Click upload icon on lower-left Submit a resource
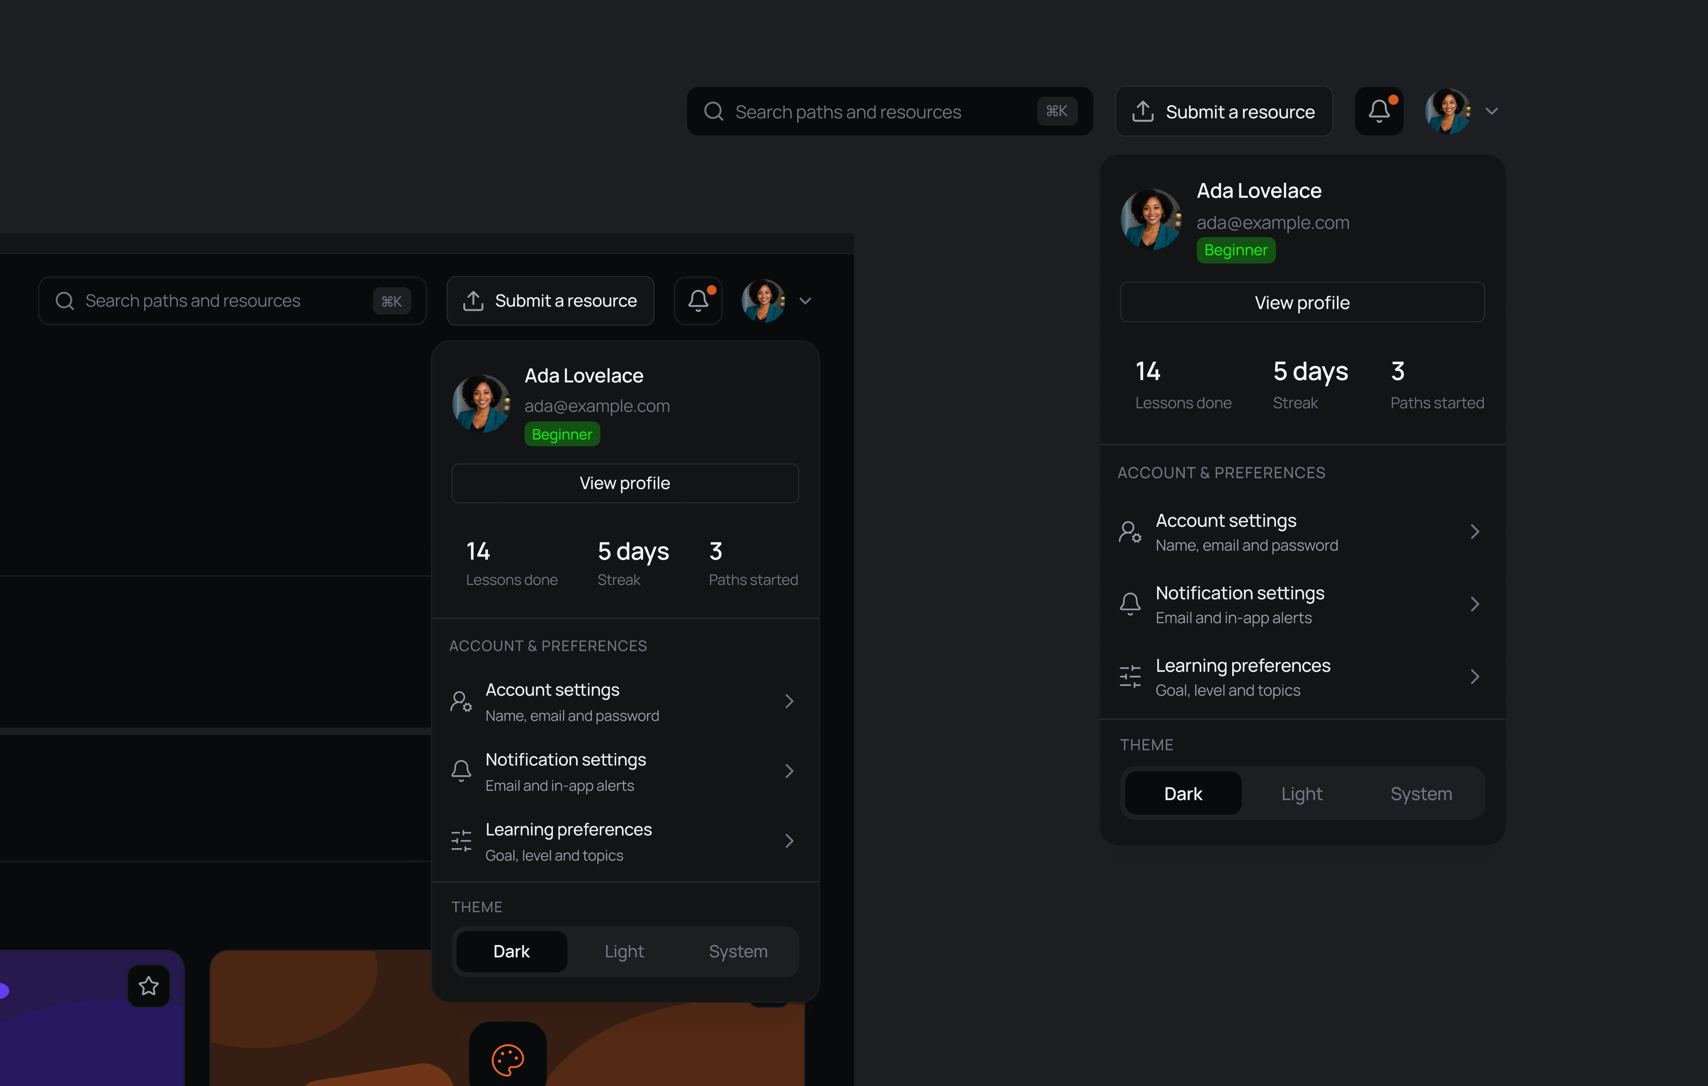This screenshot has height=1086, width=1708. (x=473, y=301)
